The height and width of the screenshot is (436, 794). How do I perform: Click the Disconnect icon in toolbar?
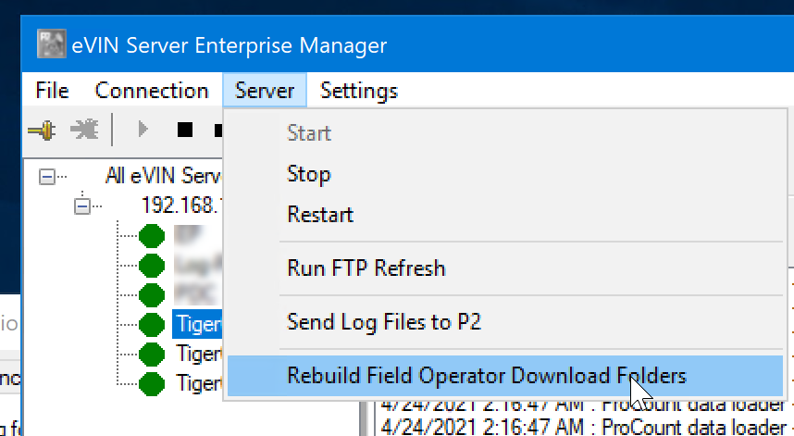click(85, 130)
